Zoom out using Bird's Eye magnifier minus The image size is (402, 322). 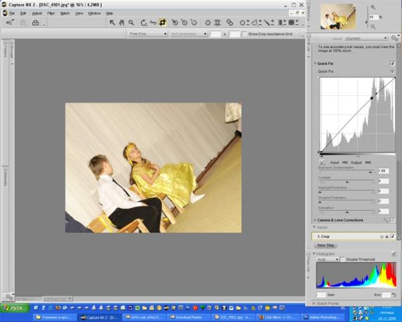point(373,26)
